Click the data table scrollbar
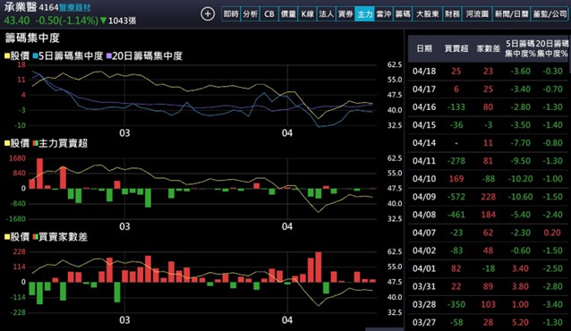Screen dimensions: 571x331 click(569, 55)
